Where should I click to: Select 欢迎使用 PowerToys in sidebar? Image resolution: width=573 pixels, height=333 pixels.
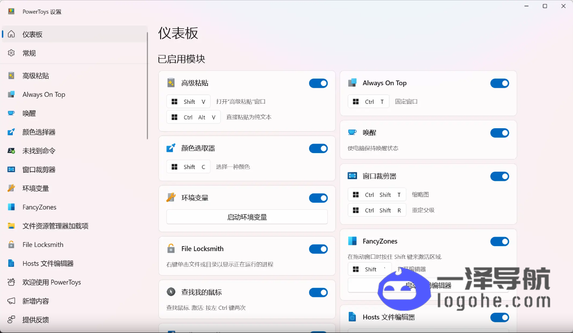point(74,282)
